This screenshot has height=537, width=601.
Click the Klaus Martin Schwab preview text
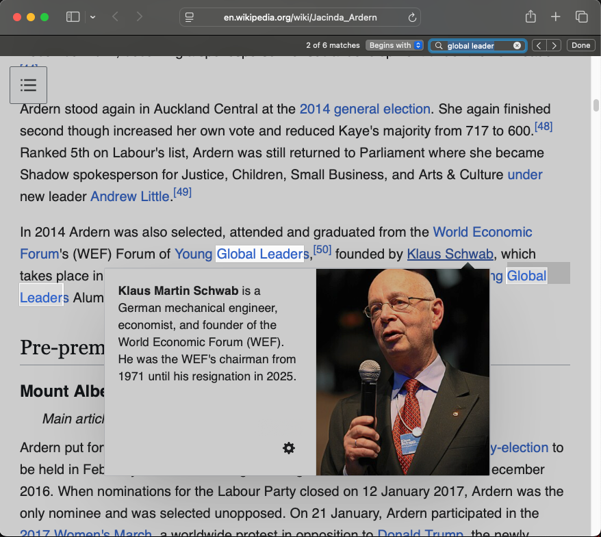(207, 333)
